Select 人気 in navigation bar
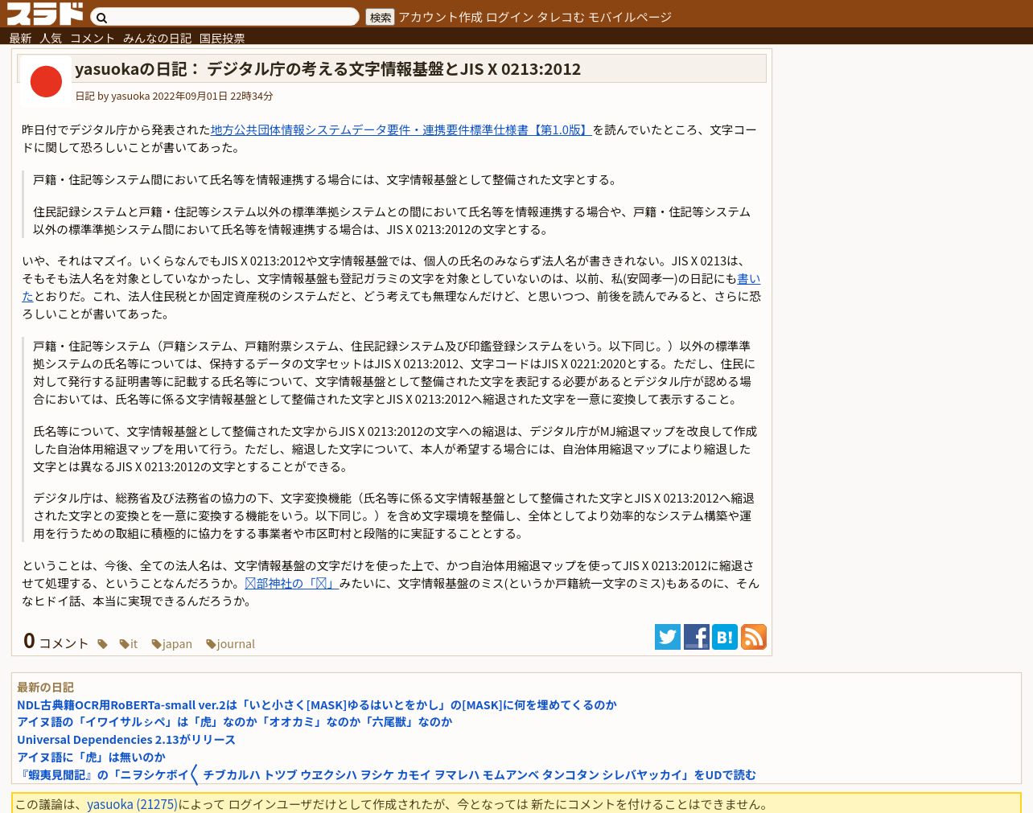 (x=51, y=38)
